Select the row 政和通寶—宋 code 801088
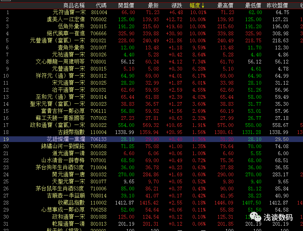Viewport: 303px width, 231px height. 151,217
